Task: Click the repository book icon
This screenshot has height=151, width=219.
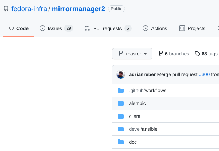Action: 6,9
